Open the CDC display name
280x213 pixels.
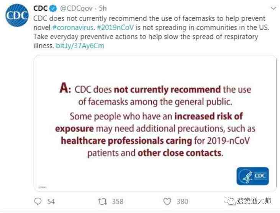tap(41, 8)
